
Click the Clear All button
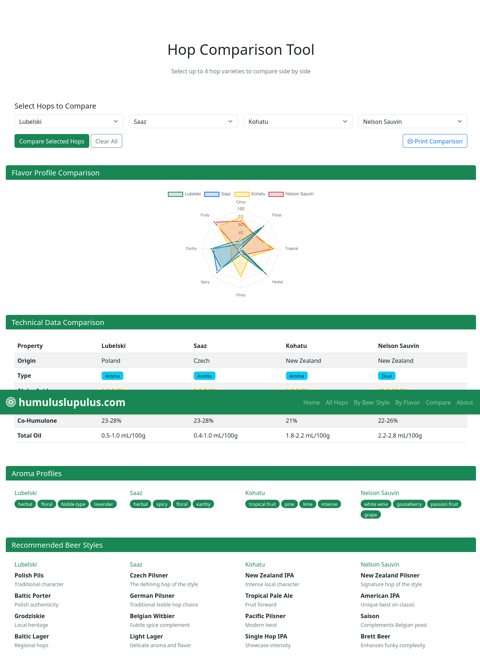[106, 141]
